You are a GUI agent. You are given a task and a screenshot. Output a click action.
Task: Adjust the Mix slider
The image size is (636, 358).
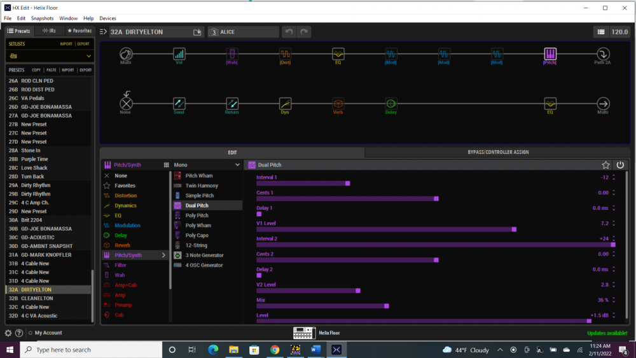click(387, 306)
